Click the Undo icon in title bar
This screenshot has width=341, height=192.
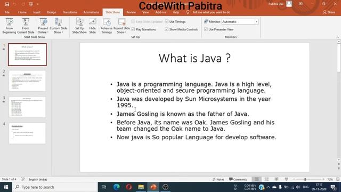pos(15,4)
